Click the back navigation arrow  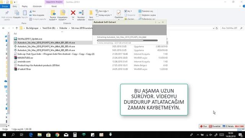[x=3, y=28]
